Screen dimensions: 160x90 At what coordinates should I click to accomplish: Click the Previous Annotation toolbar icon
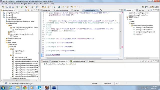[x=68, y=7]
